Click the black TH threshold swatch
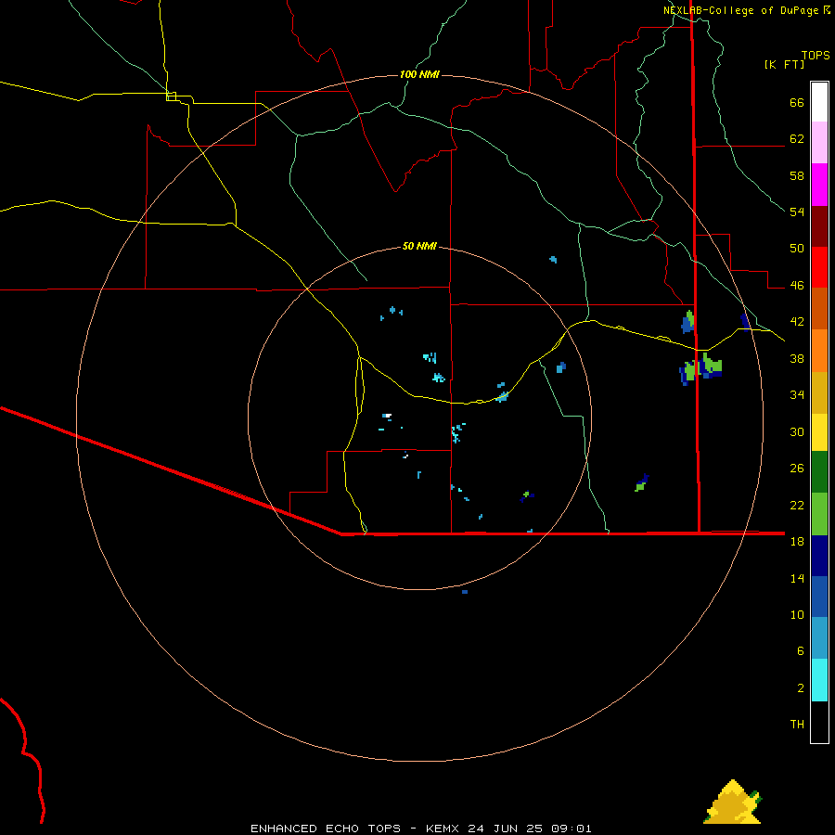 819,722
